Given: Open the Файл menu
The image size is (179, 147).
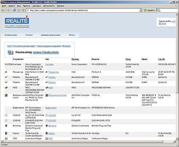Looking at the screenshot, I should tap(4, 6).
